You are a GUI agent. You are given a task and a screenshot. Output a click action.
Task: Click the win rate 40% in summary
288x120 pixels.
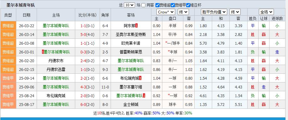coord(139,113)
